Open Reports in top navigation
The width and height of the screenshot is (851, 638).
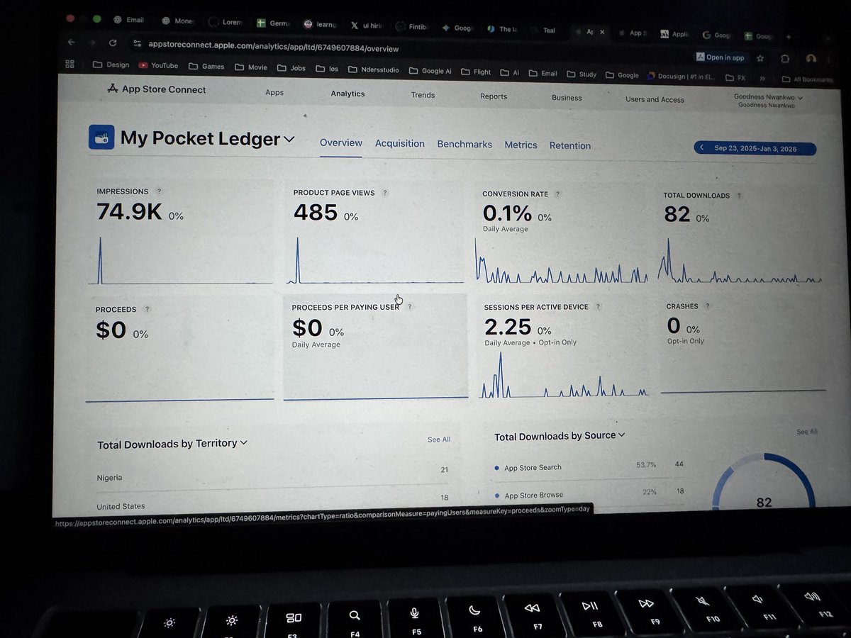pos(494,96)
